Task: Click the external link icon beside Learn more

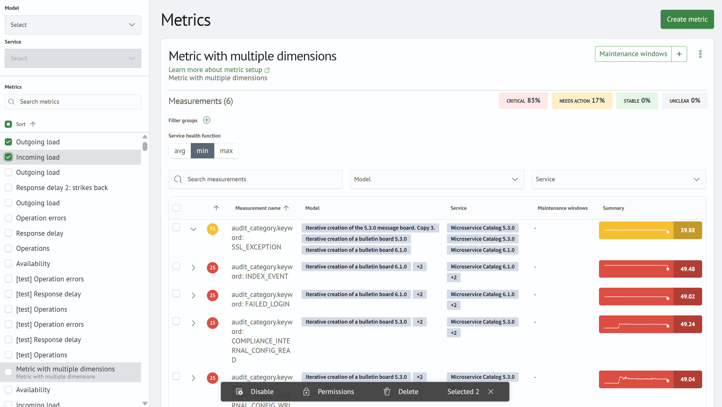Action: tap(267, 70)
